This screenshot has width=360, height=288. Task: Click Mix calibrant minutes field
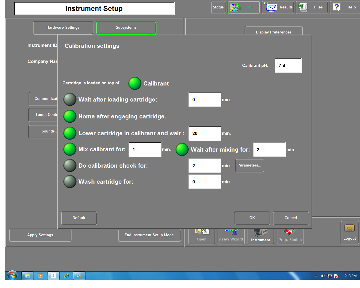click(x=145, y=149)
